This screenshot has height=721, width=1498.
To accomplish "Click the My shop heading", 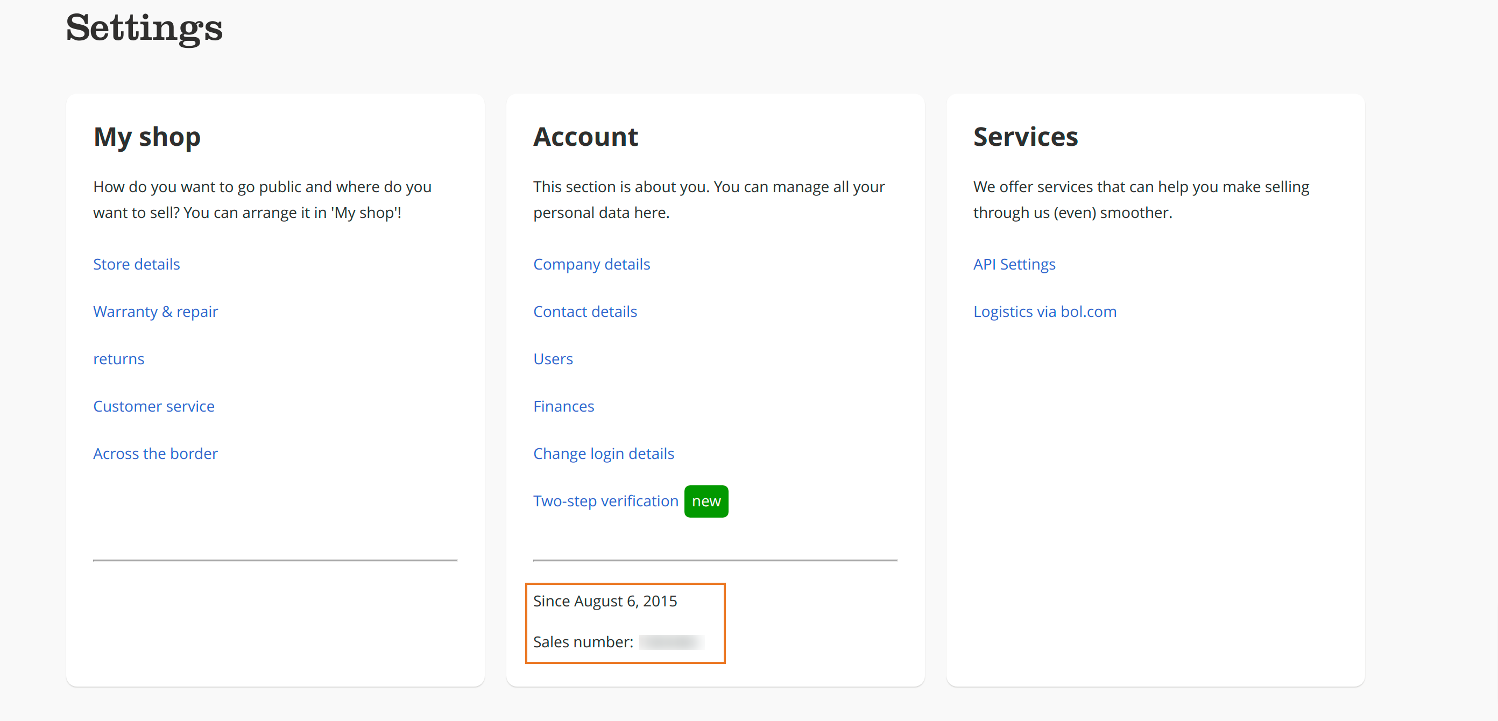I will tap(147, 137).
